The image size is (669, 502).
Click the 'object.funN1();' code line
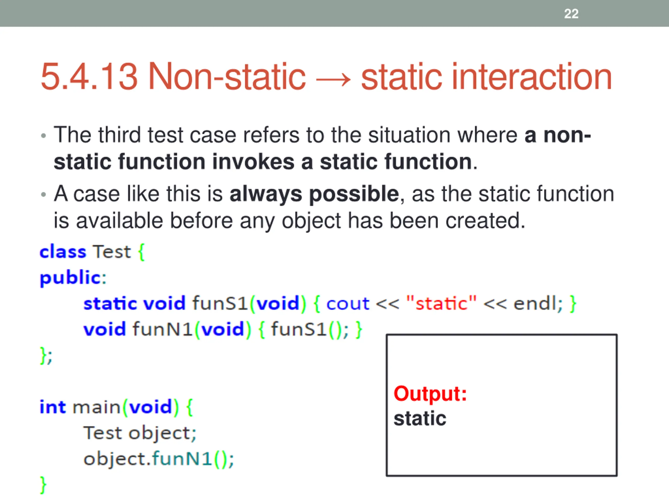click(158, 459)
